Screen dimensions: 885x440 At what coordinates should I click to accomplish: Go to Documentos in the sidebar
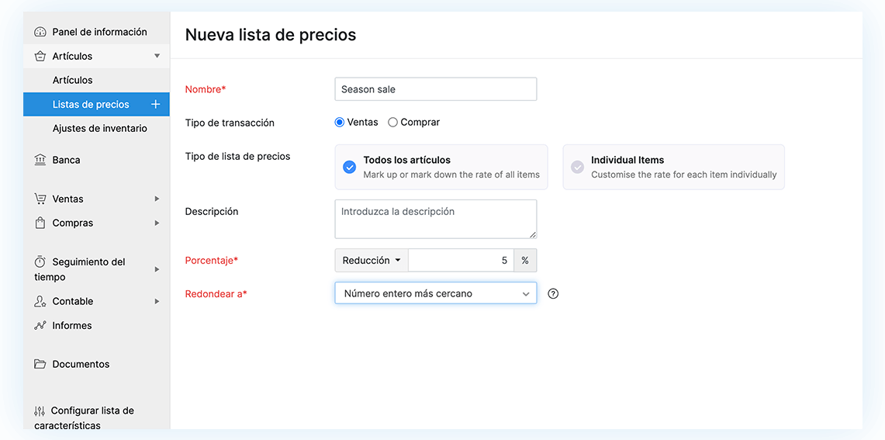pyautogui.click(x=81, y=364)
